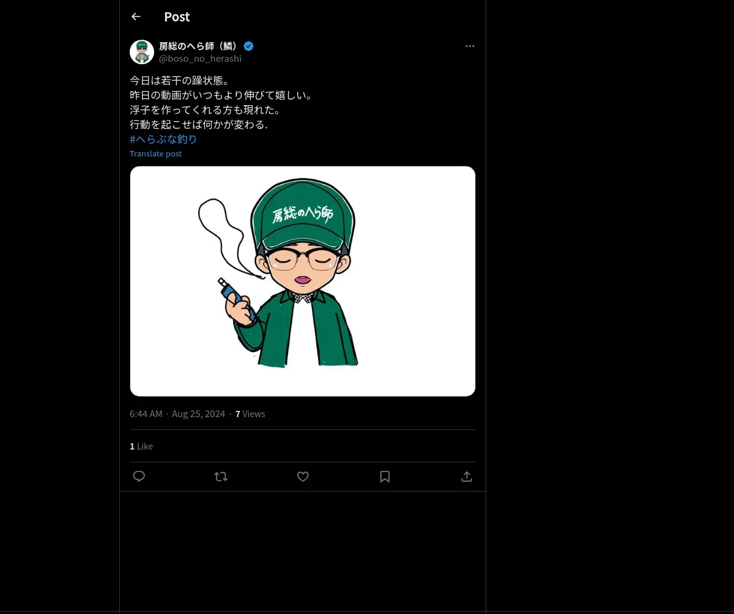
Task: Like the post with the heart icon
Action: point(303,476)
